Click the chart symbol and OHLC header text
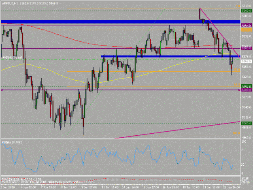The width and height of the screenshot is (253, 190). pos(30,3)
